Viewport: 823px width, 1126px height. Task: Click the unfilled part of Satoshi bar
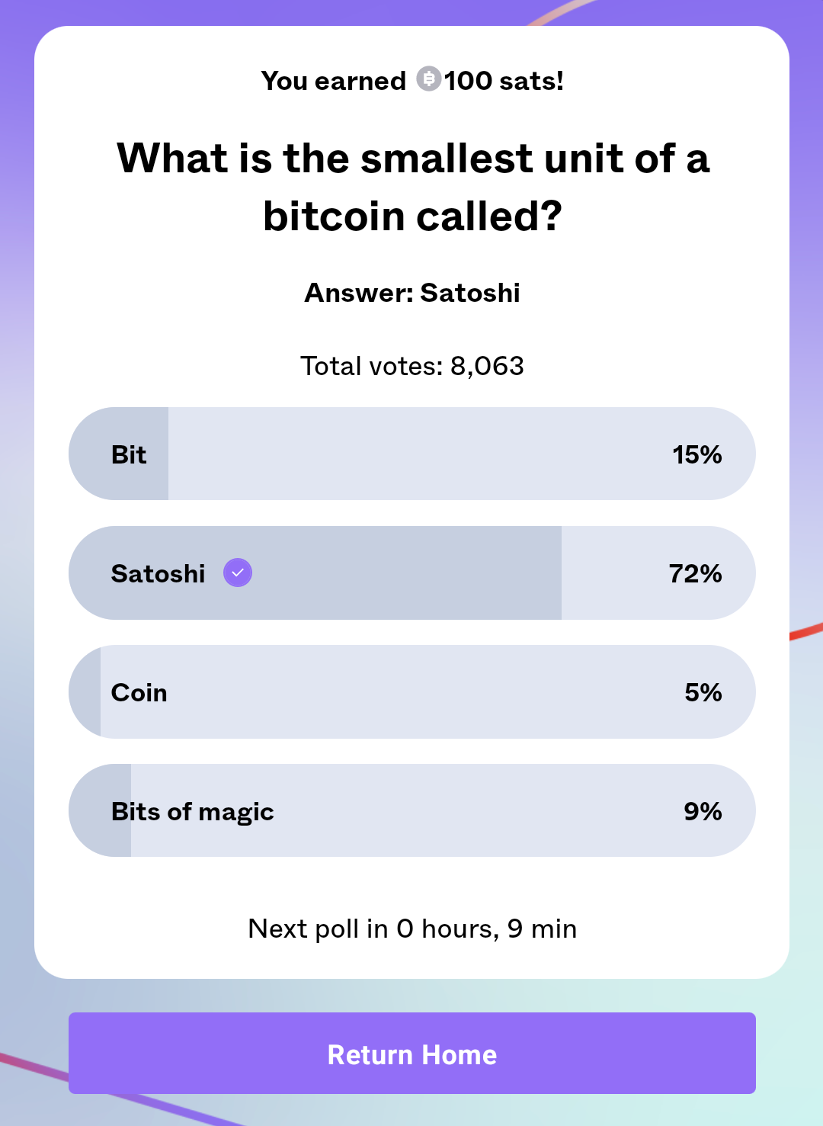pos(610,573)
